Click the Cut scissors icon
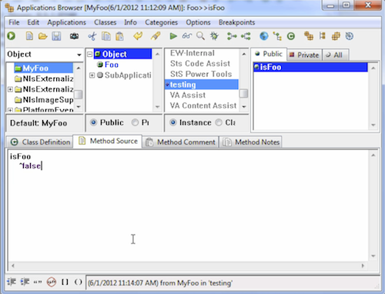This screenshot has width=385, height=294. pyautogui.click(x=92, y=36)
